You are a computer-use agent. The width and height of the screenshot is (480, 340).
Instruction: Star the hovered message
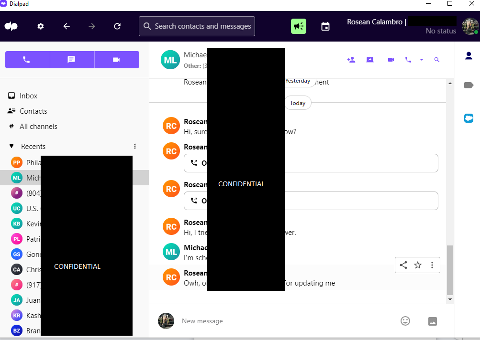(418, 265)
